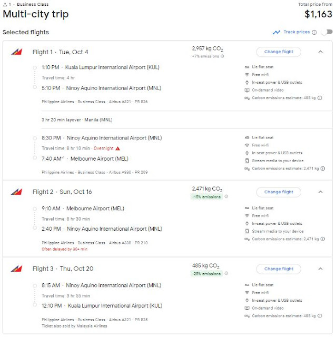The height and width of the screenshot is (337, 336).
Task: Click Change flight for Flight 1
Action: (x=279, y=52)
